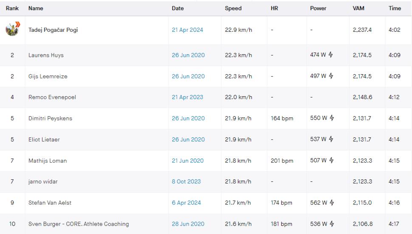Open the 28 Jun 2020 activity link
The width and height of the screenshot is (412, 234).
[x=188, y=224]
